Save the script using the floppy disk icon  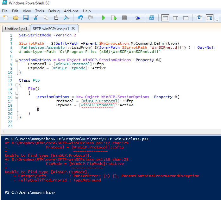tap(26, 18)
